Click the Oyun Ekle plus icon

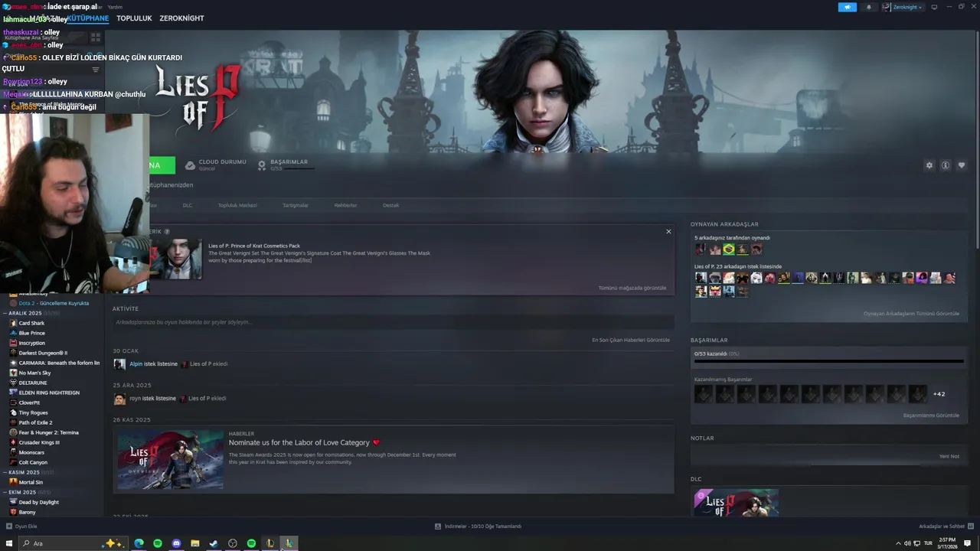pyautogui.click(x=9, y=527)
